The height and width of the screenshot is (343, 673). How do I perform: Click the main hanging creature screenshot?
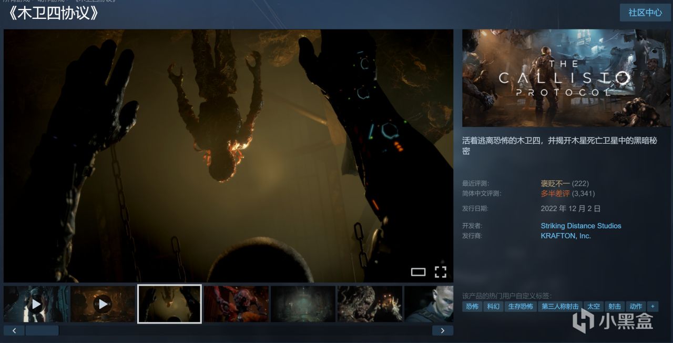(228, 156)
